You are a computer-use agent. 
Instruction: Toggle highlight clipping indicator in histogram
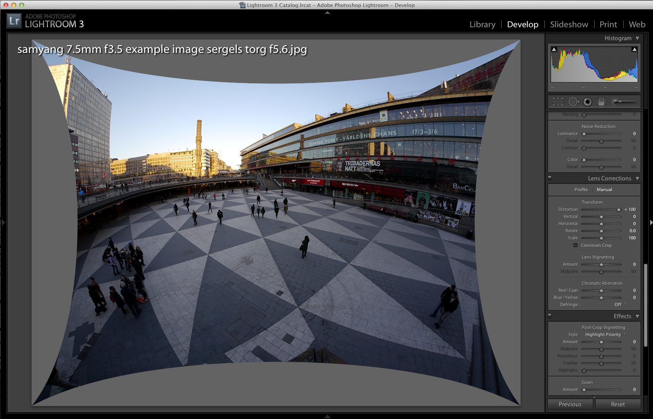tap(634, 49)
